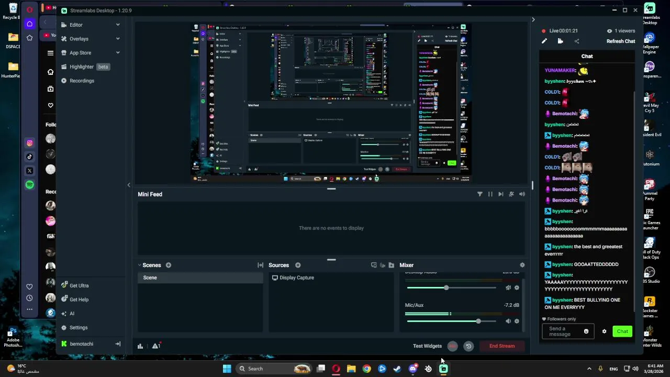Click the taskbar Search box
This screenshot has height=377, width=670.
[x=273, y=369]
